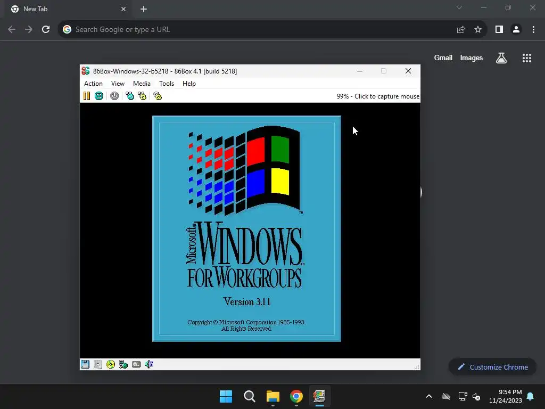545x409 pixels.
Task: Click the Search Labs flask icon
Action: pos(501,58)
